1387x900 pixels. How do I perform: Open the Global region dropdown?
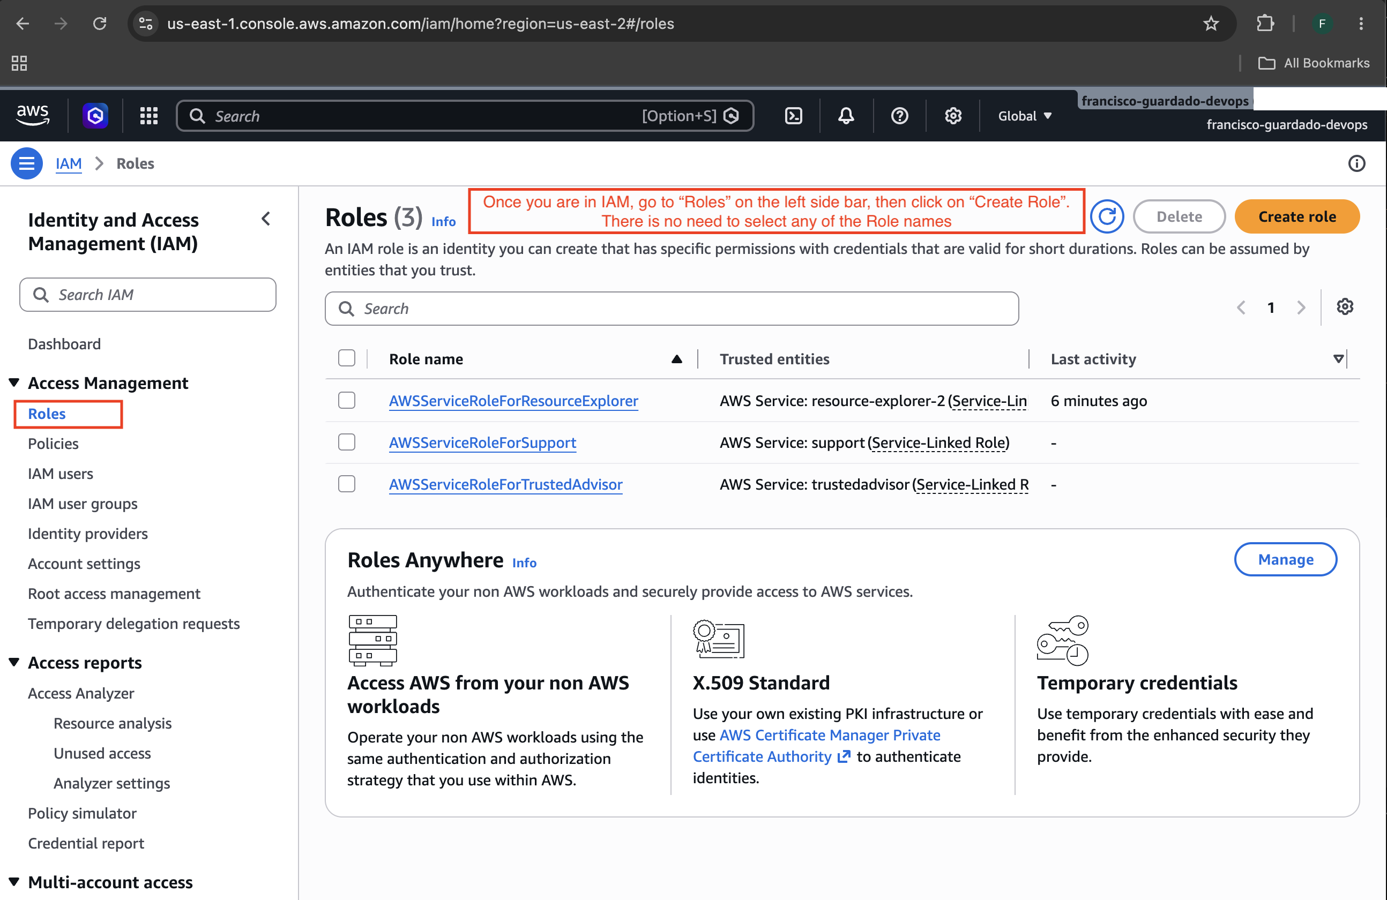(1025, 115)
